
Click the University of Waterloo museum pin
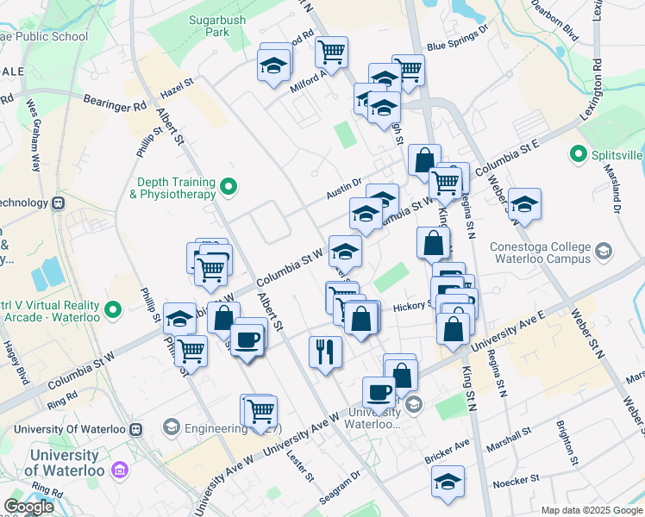tap(120, 470)
